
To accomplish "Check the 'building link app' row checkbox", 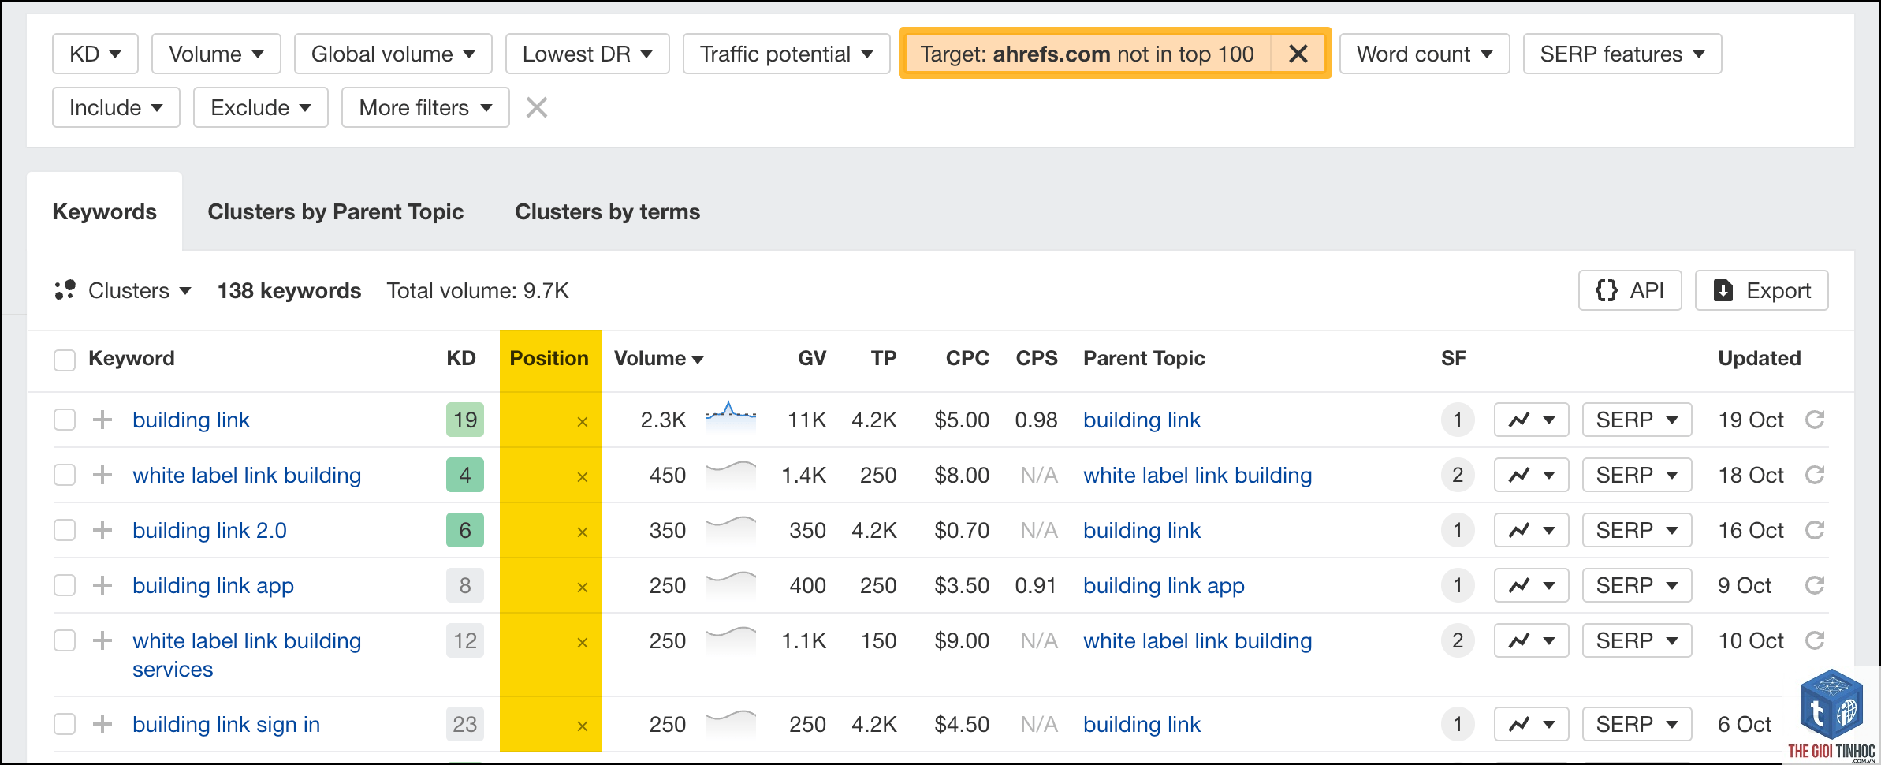I will pyautogui.click(x=65, y=585).
